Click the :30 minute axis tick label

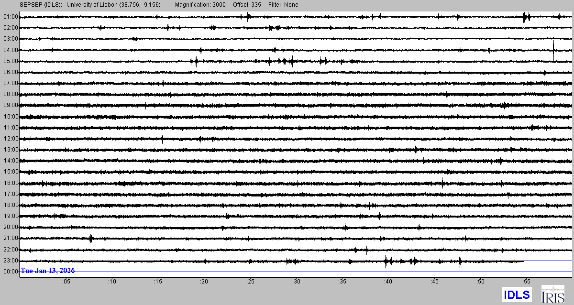point(296,282)
